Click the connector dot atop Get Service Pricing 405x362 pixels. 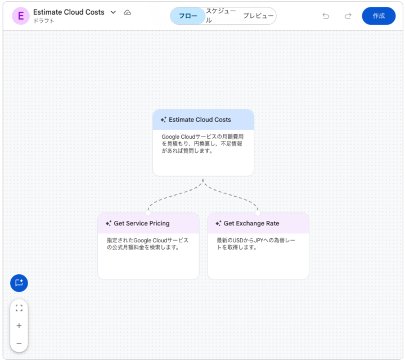148,213
